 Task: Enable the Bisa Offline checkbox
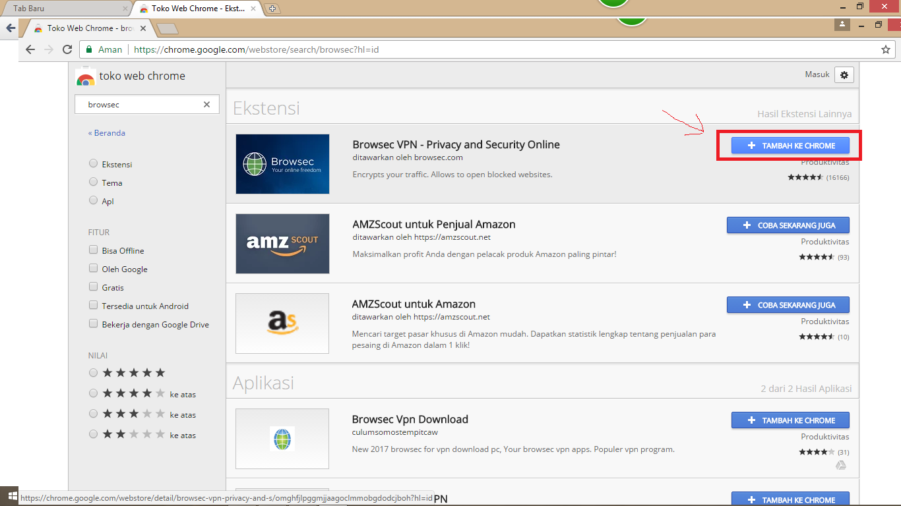(93, 250)
